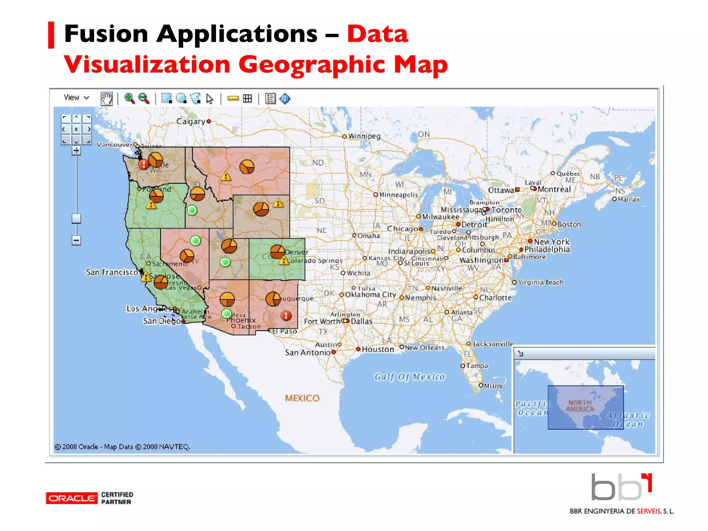Click the zoom slider handle
This screenshot has height=531, width=708.
tap(76, 218)
